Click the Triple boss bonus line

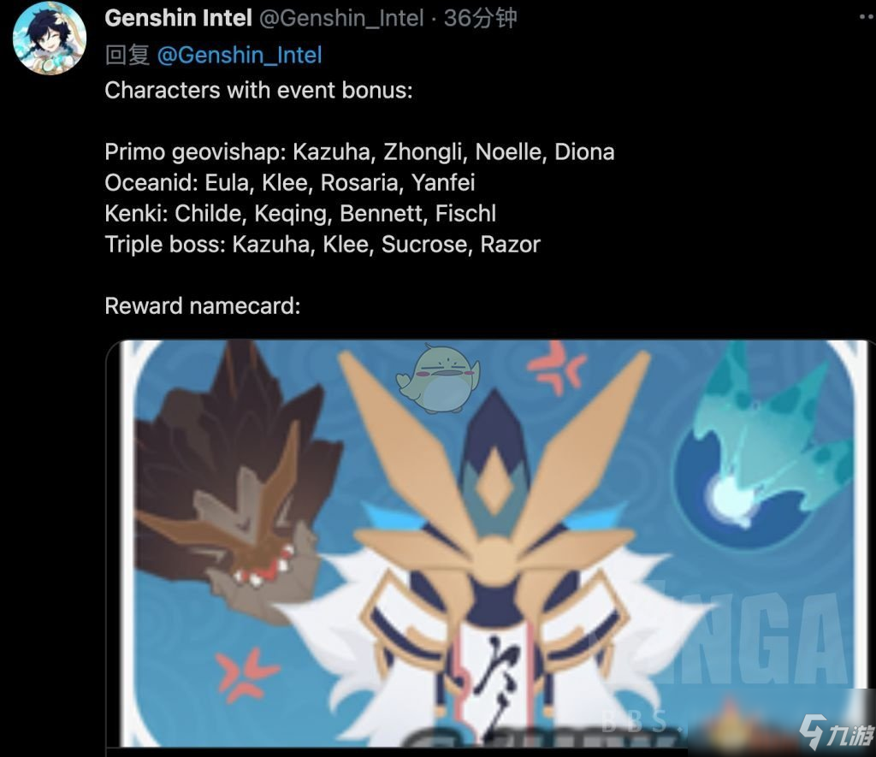pyautogui.click(x=323, y=244)
